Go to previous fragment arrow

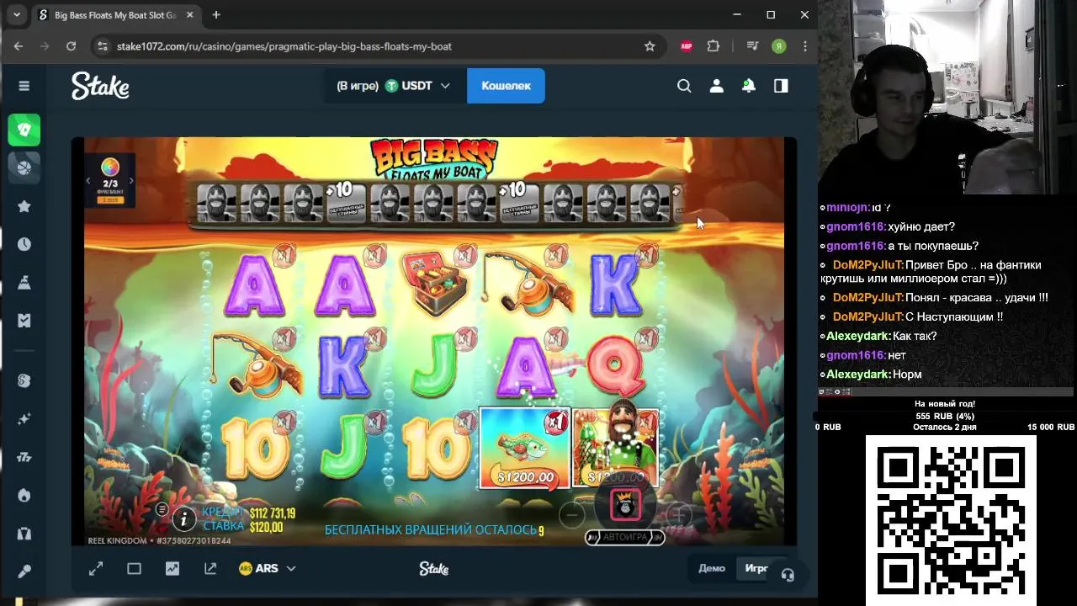tap(88, 181)
